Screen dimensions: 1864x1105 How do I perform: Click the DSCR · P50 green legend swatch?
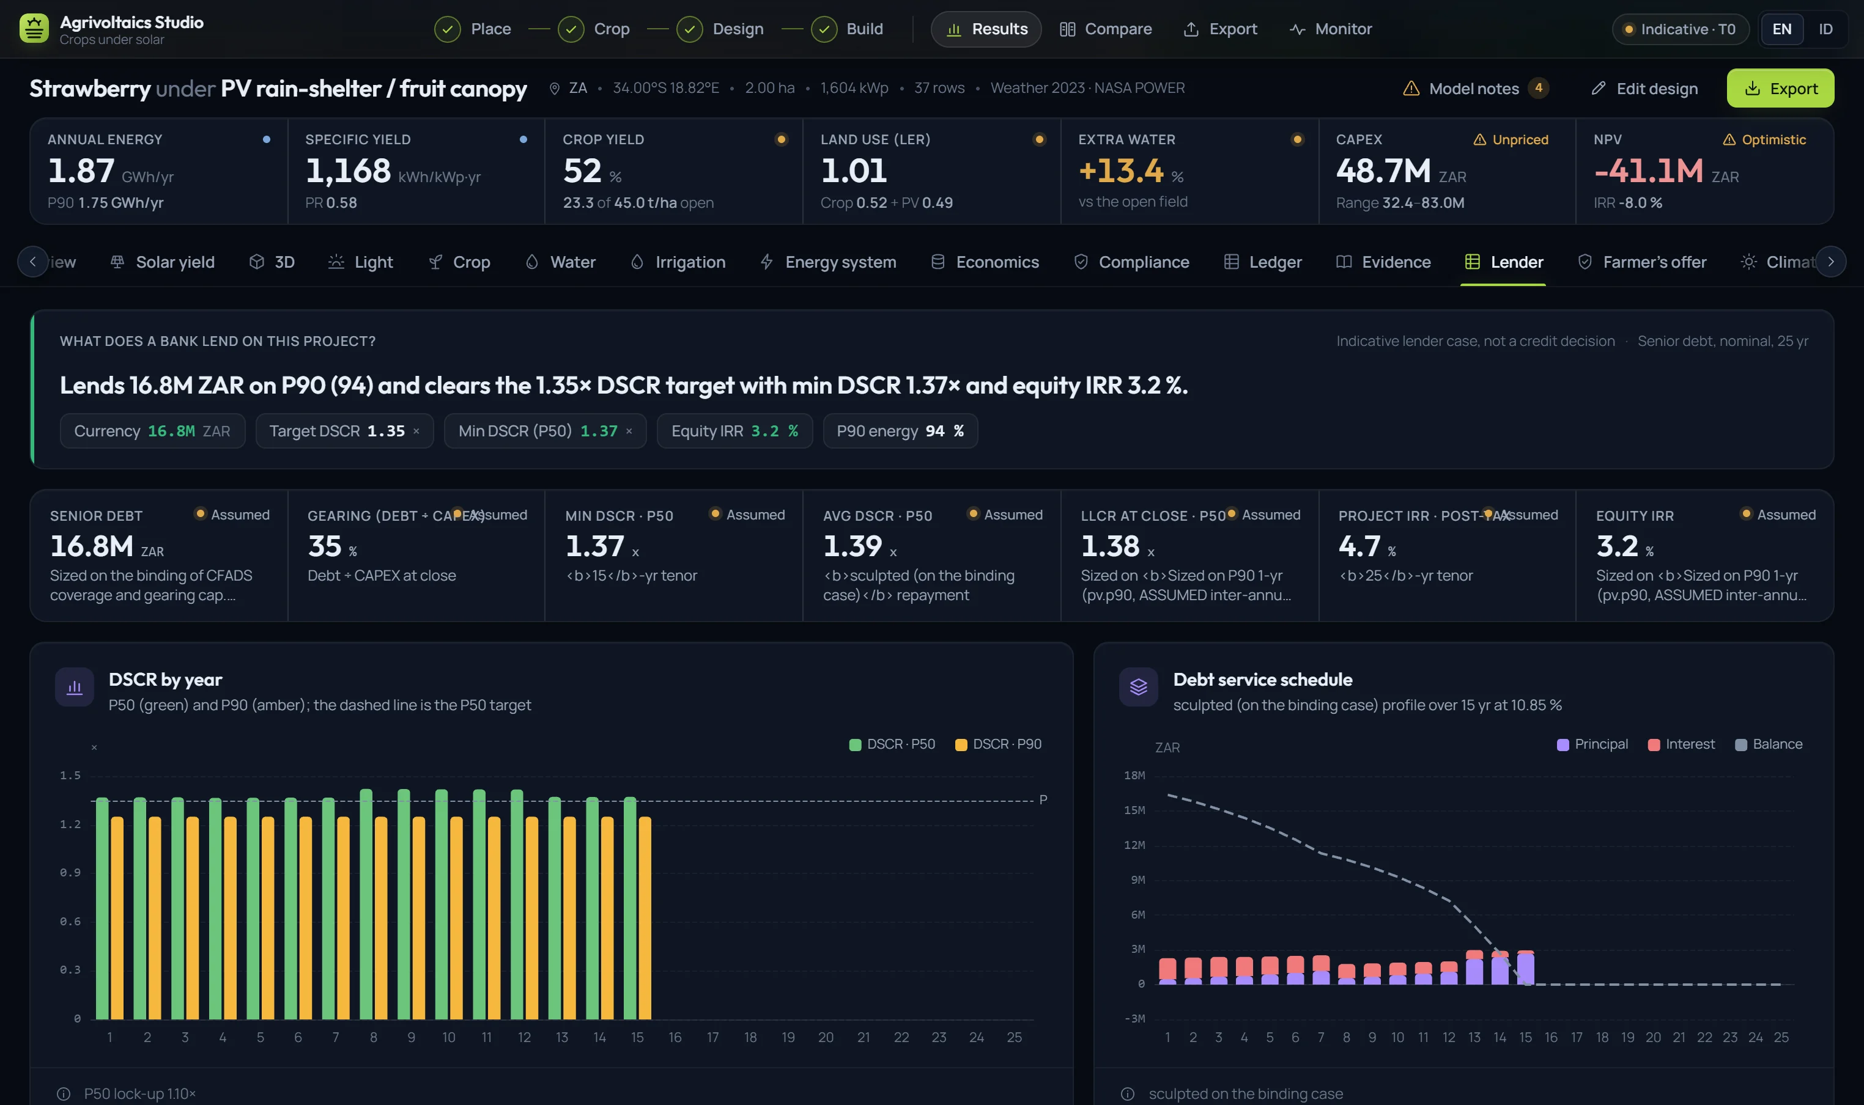pyautogui.click(x=854, y=744)
